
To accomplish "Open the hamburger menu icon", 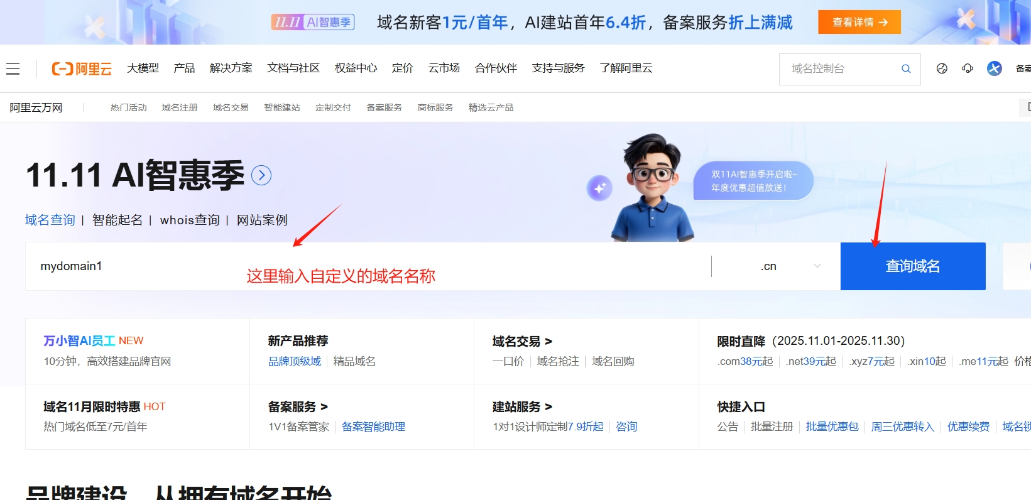I will pos(13,68).
